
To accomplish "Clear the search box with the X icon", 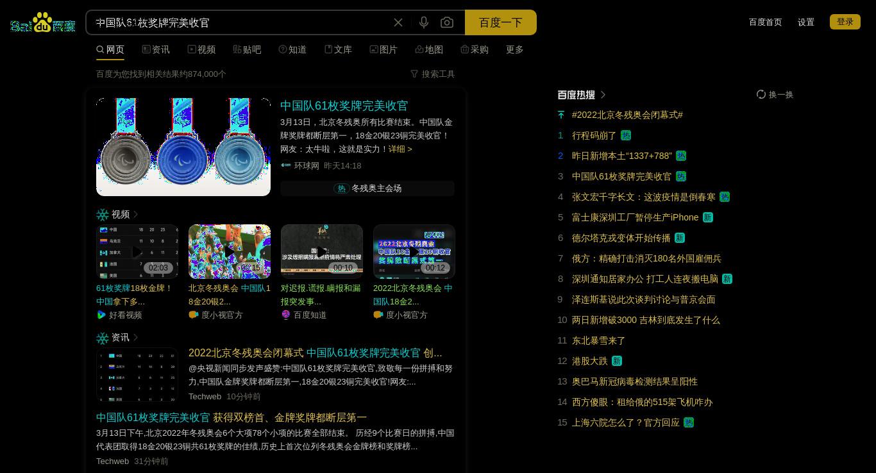I will (x=398, y=22).
